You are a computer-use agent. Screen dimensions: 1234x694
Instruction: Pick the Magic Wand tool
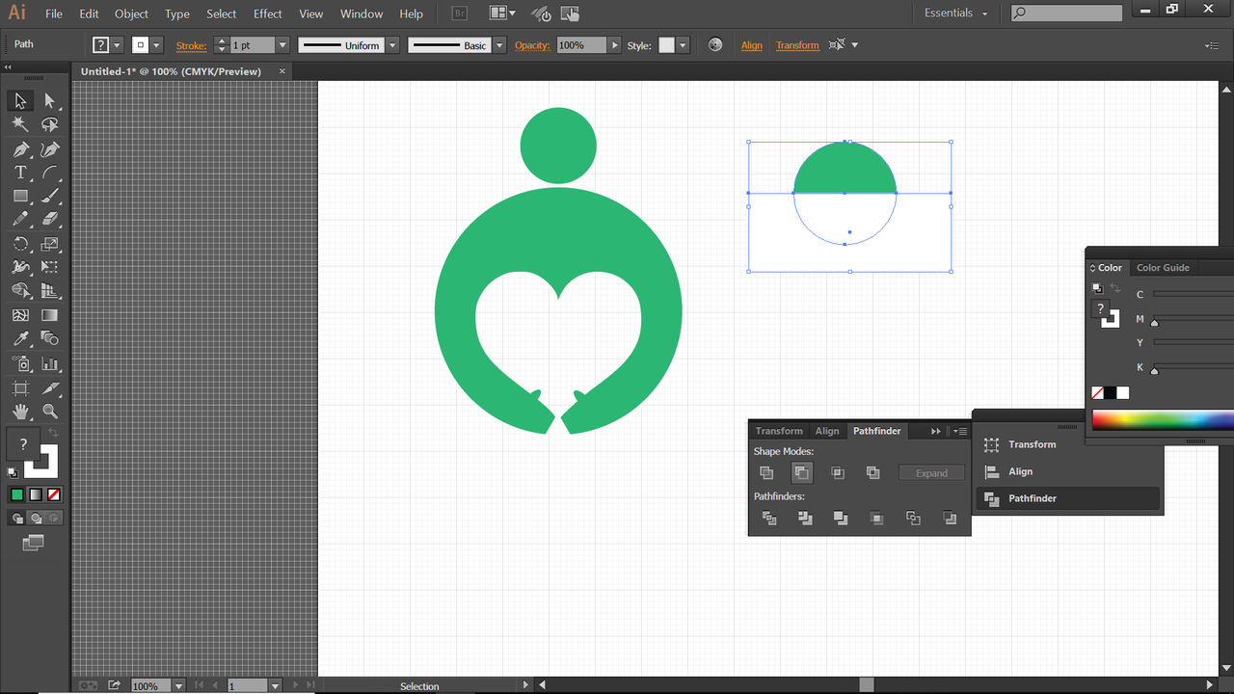[x=20, y=124]
